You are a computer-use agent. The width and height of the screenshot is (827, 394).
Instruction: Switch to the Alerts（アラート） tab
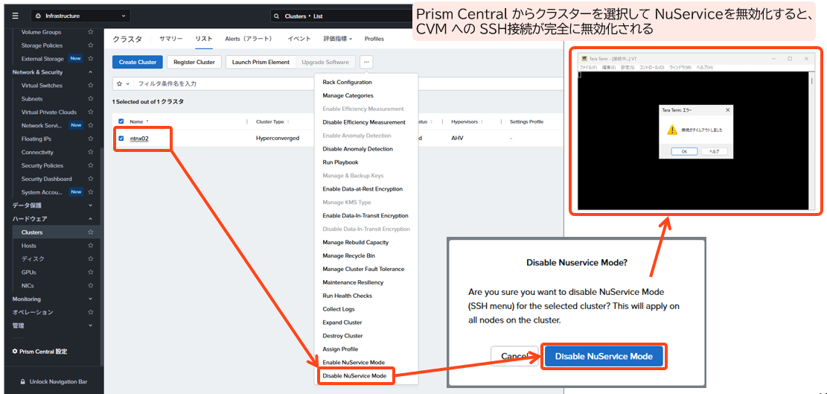[249, 39]
